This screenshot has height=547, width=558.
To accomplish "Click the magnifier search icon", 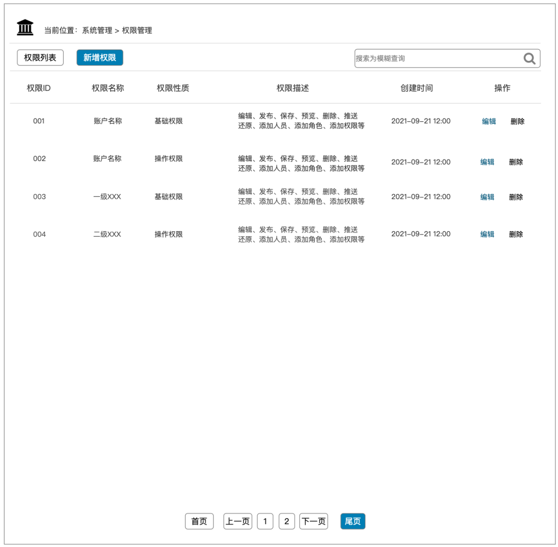I will pyautogui.click(x=529, y=58).
